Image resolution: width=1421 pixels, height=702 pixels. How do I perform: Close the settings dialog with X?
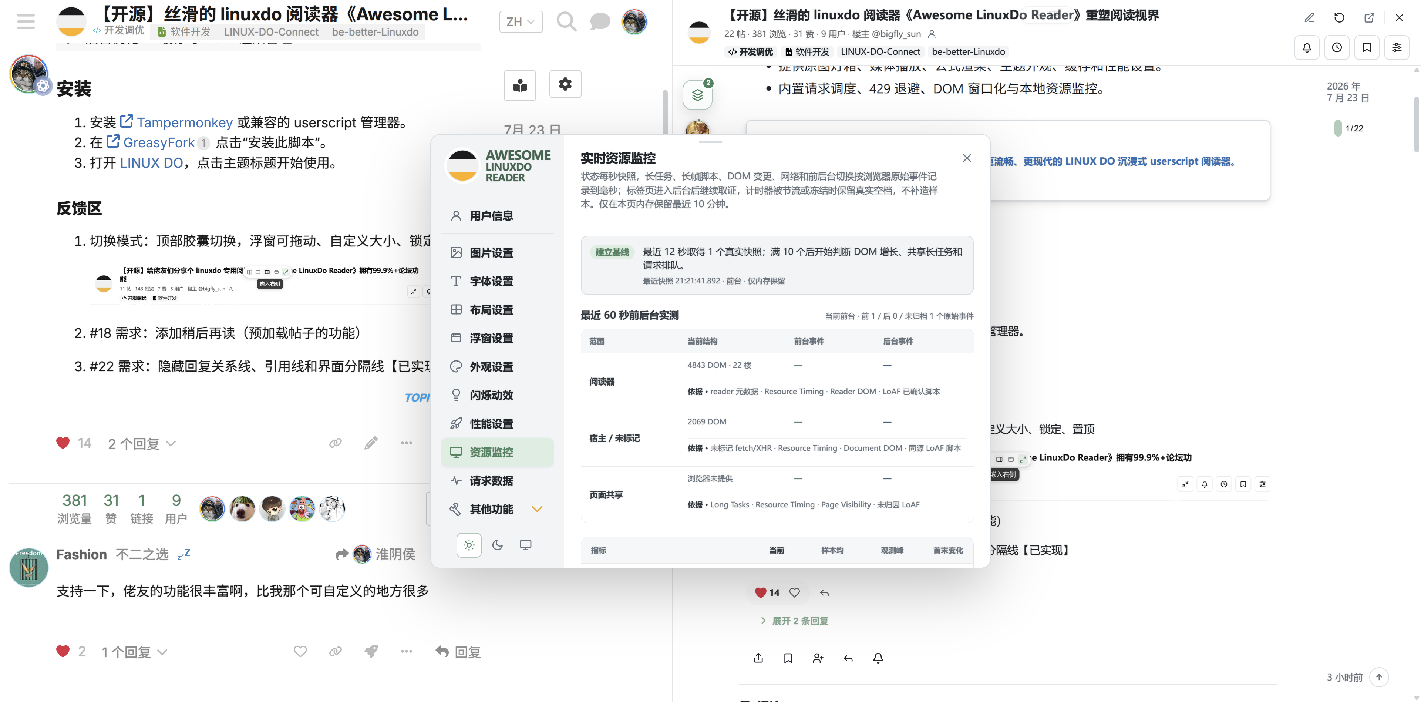966,158
